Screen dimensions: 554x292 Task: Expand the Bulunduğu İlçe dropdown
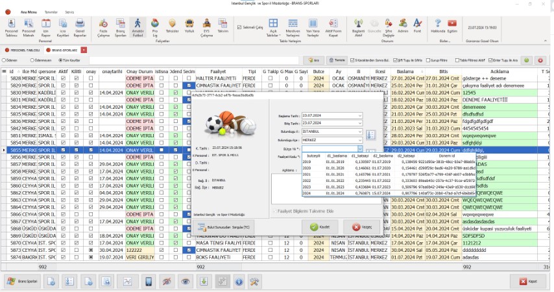pyautogui.click(x=360, y=139)
